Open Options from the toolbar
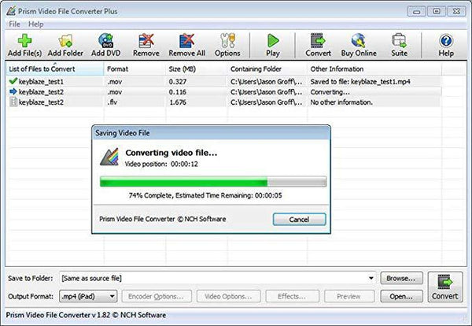Screen dimensions: 472x326 (227, 45)
